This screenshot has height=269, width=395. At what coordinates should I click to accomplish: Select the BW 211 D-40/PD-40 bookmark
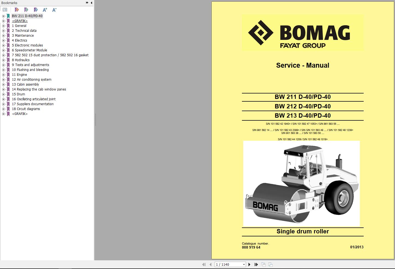point(27,16)
